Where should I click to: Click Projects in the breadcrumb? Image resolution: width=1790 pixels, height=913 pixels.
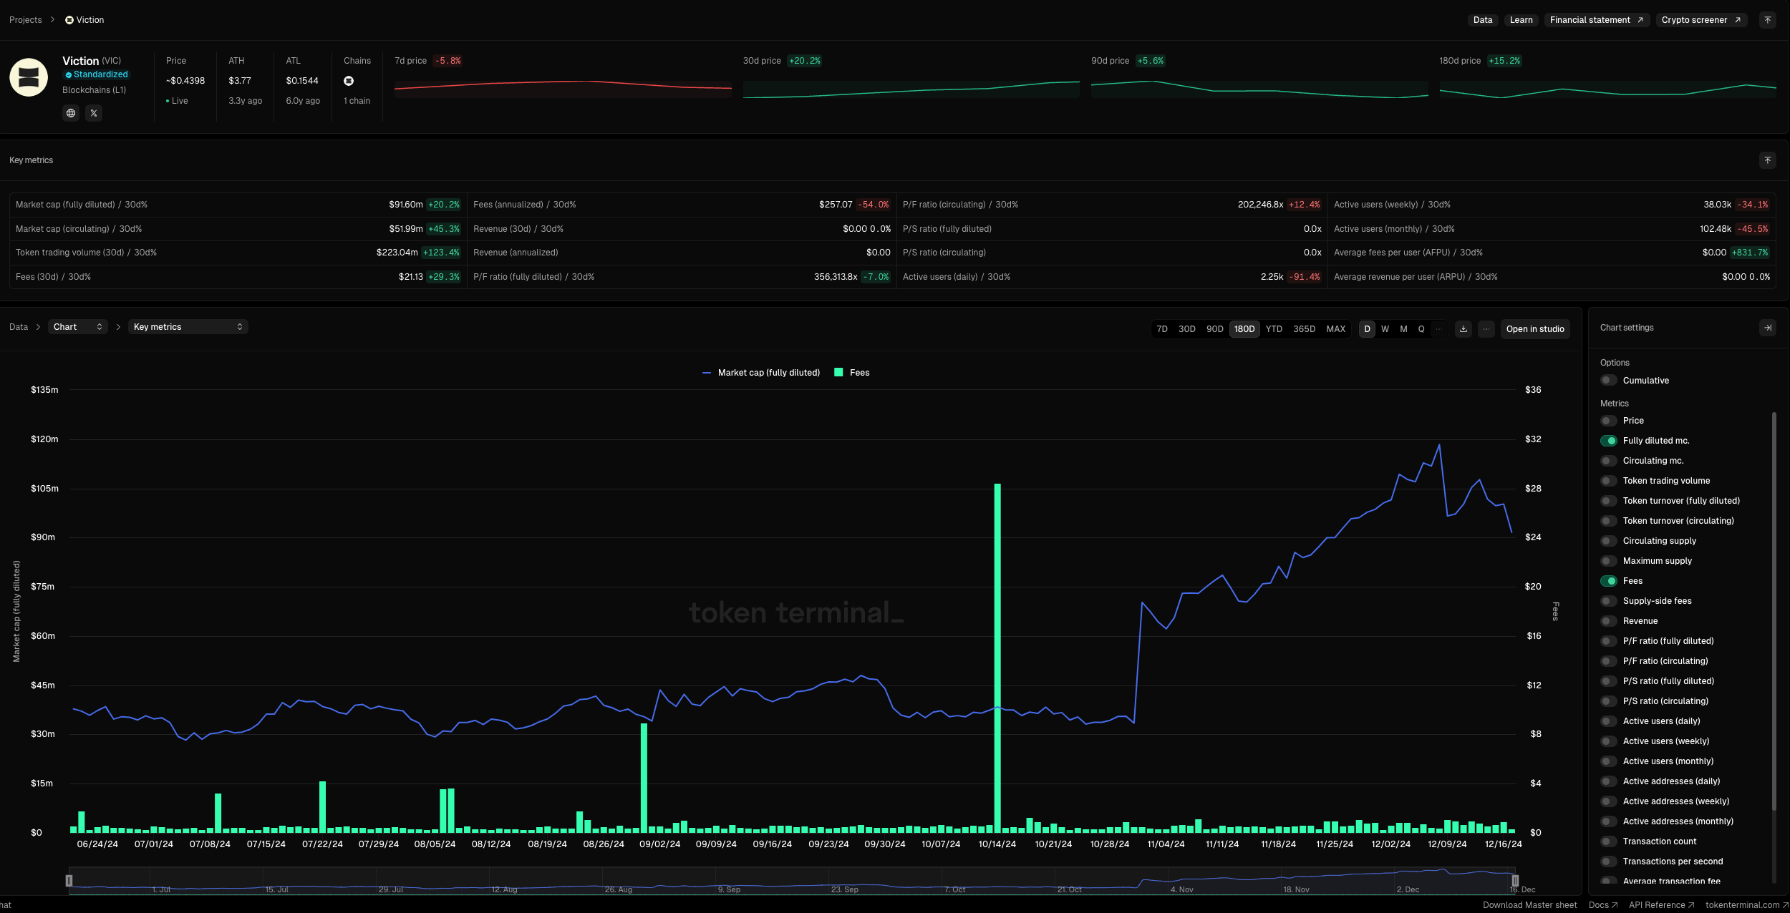(26, 20)
